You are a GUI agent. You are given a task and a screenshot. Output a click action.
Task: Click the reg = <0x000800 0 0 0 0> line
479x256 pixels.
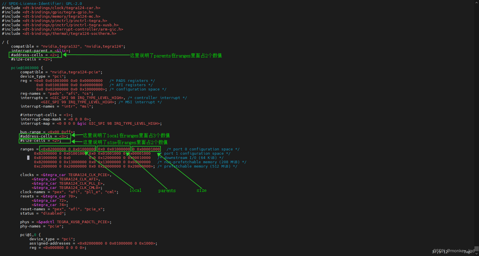click(58, 248)
